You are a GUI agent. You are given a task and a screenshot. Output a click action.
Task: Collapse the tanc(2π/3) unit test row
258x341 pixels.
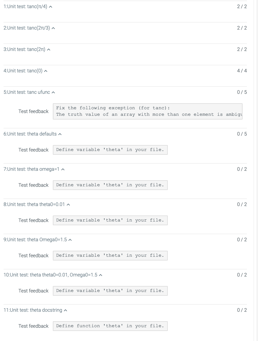point(53,28)
